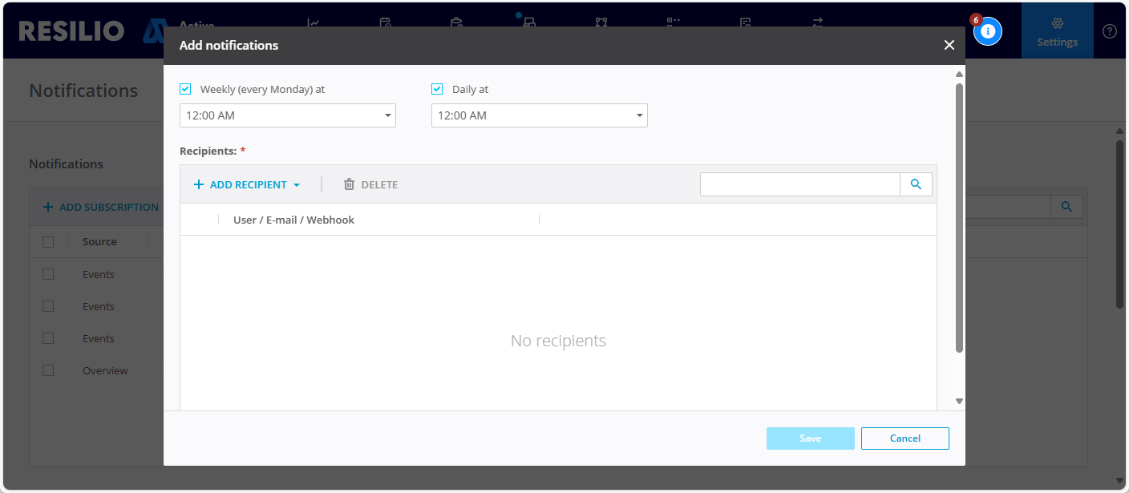
Task: Open the Agents icon with the blue dot
Action: (527, 24)
